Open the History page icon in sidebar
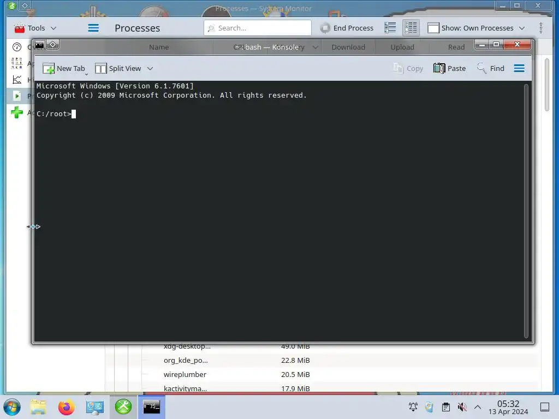The width and height of the screenshot is (559, 419). (x=17, y=80)
